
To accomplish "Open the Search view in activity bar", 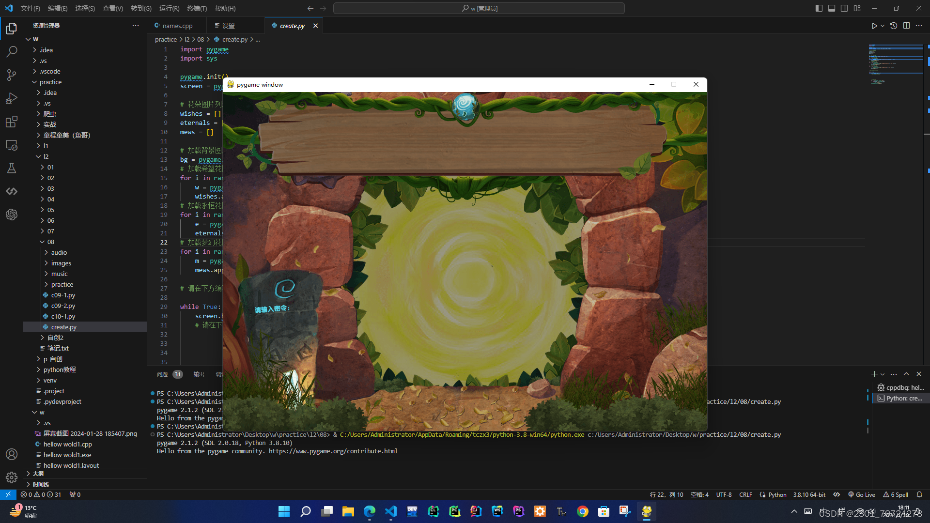I will [12, 51].
